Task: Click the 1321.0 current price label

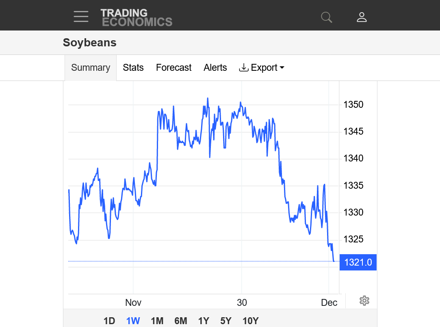Action: point(358,262)
